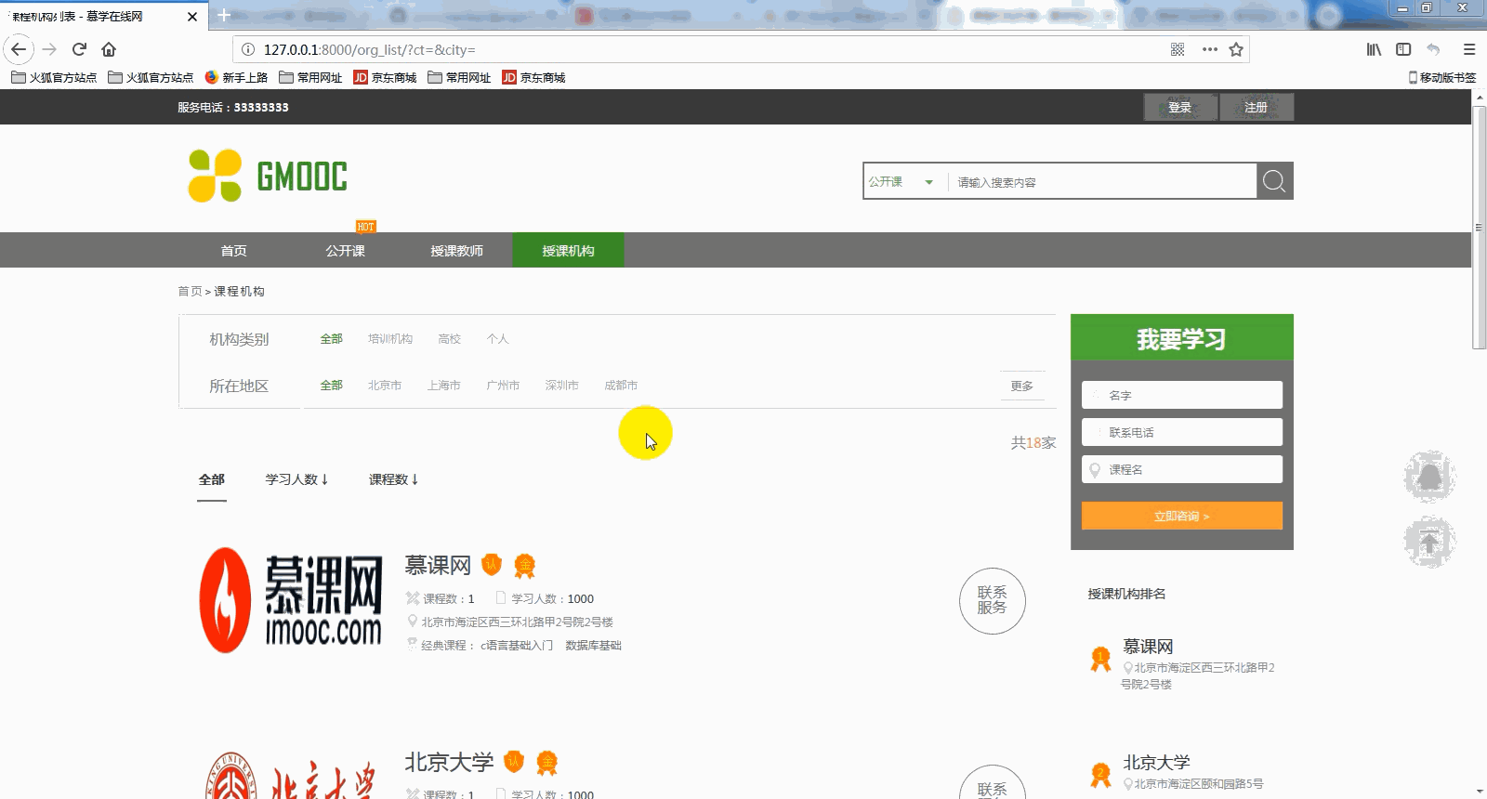Image resolution: width=1487 pixels, height=799 pixels.
Task: Open new browser tab with plus
Action: tap(224, 15)
